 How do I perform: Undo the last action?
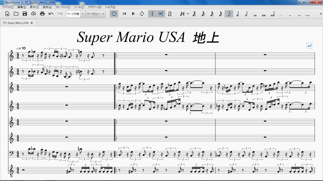(x=51, y=14)
